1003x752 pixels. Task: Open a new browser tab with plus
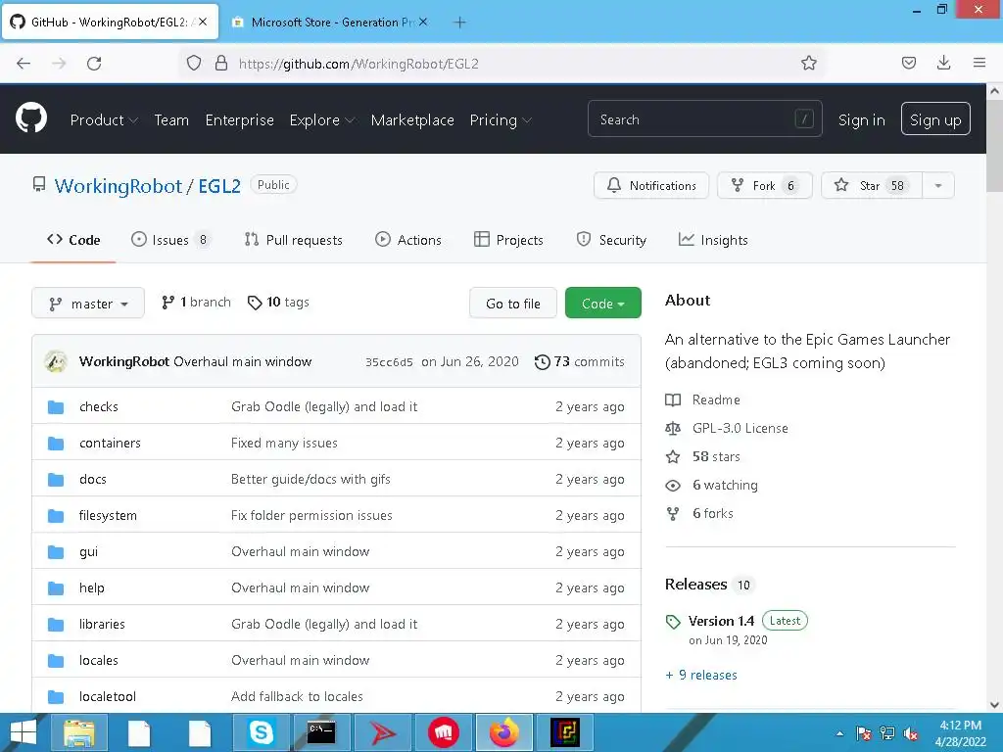459,23
